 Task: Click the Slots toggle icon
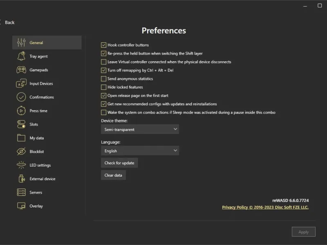point(21,124)
